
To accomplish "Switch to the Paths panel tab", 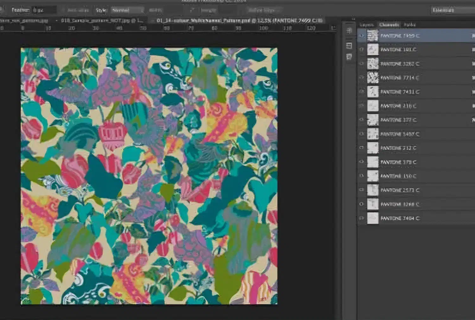I will pyautogui.click(x=409, y=25).
